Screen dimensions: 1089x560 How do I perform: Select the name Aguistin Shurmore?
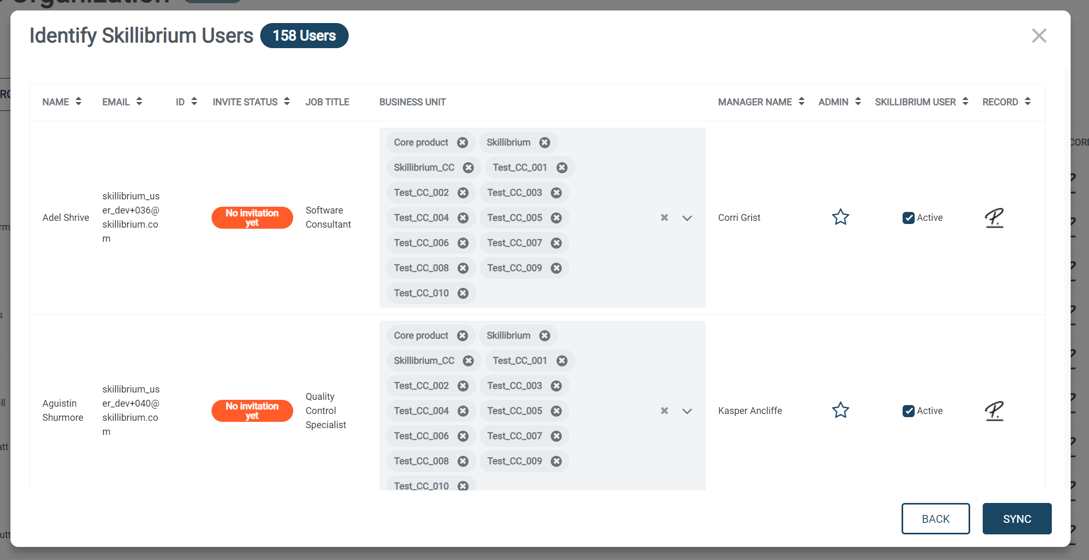tap(63, 411)
